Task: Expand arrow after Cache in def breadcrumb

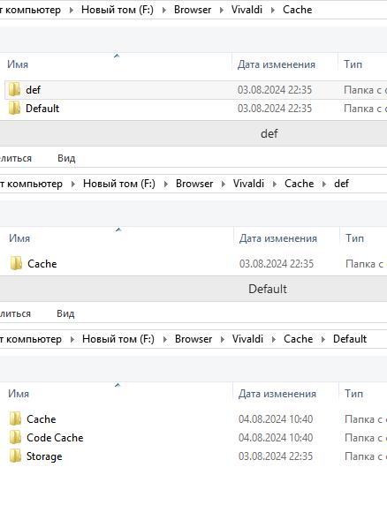Action: point(324,184)
